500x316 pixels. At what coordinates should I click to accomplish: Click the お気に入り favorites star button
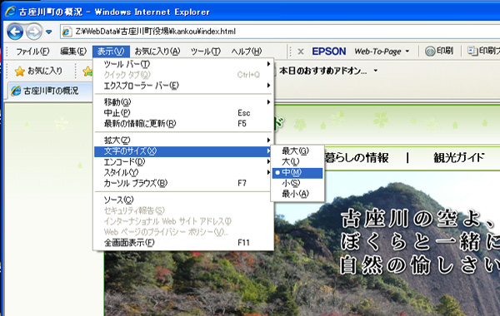coord(38,71)
